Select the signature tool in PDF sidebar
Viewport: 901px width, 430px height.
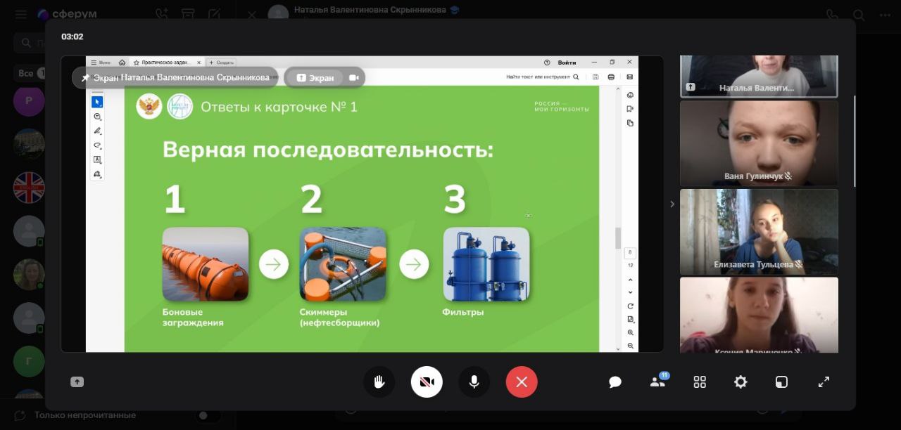[97, 174]
